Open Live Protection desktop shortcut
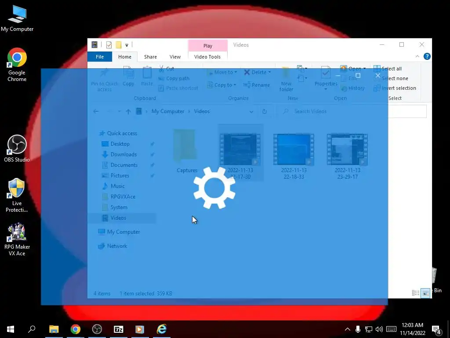Viewport: 450px width, 338px height. click(17, 195)
